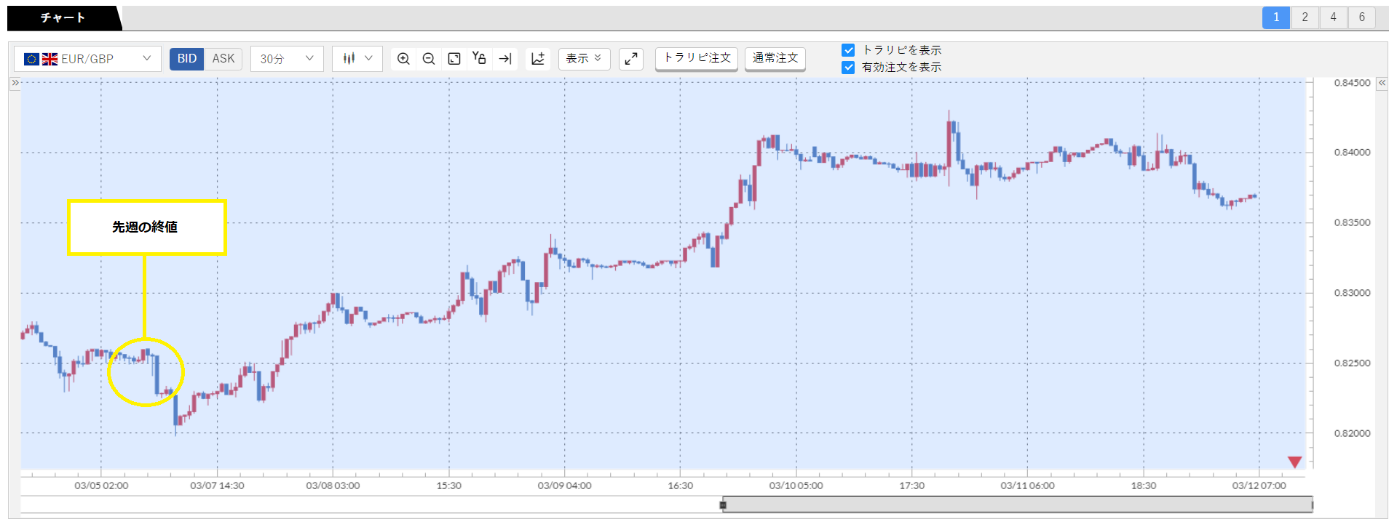Toggle Y-axis lock icon
The height and width of the screenshot is (524, 1397).
[479, 59]
